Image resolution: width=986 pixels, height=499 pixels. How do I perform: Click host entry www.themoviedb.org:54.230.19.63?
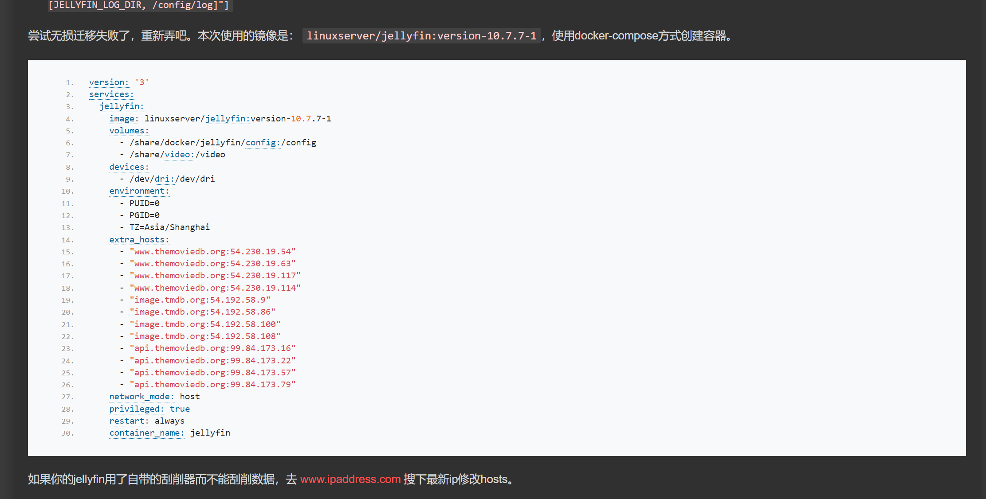[x=212, y=264]
